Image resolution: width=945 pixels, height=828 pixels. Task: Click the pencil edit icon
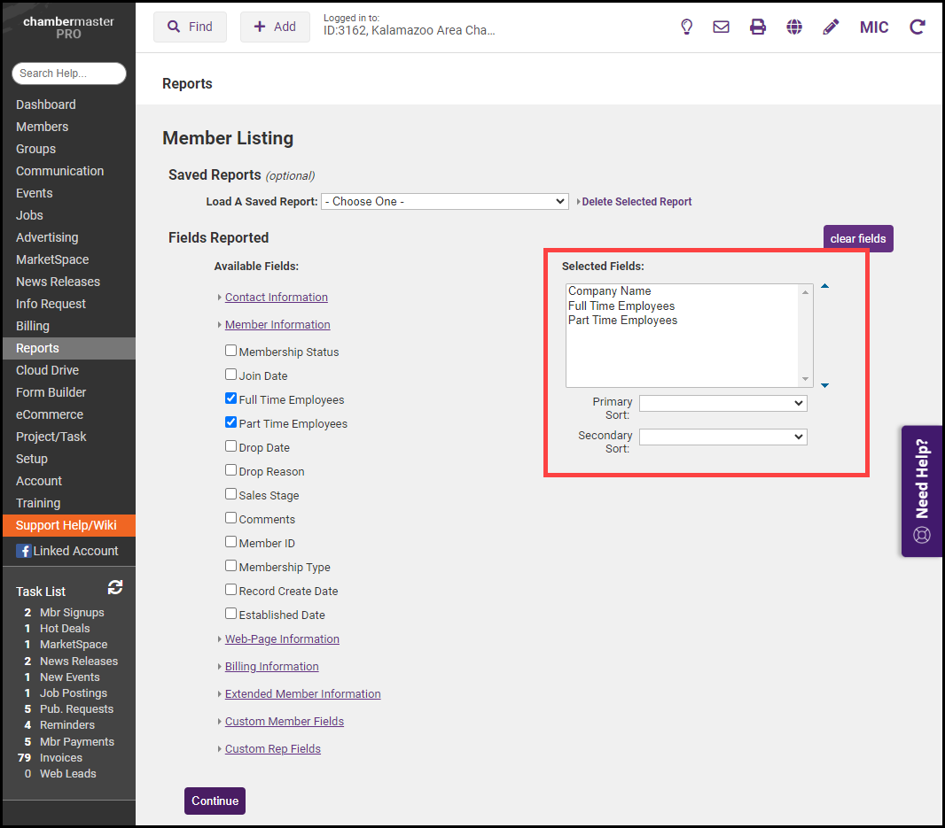(831, 27)
